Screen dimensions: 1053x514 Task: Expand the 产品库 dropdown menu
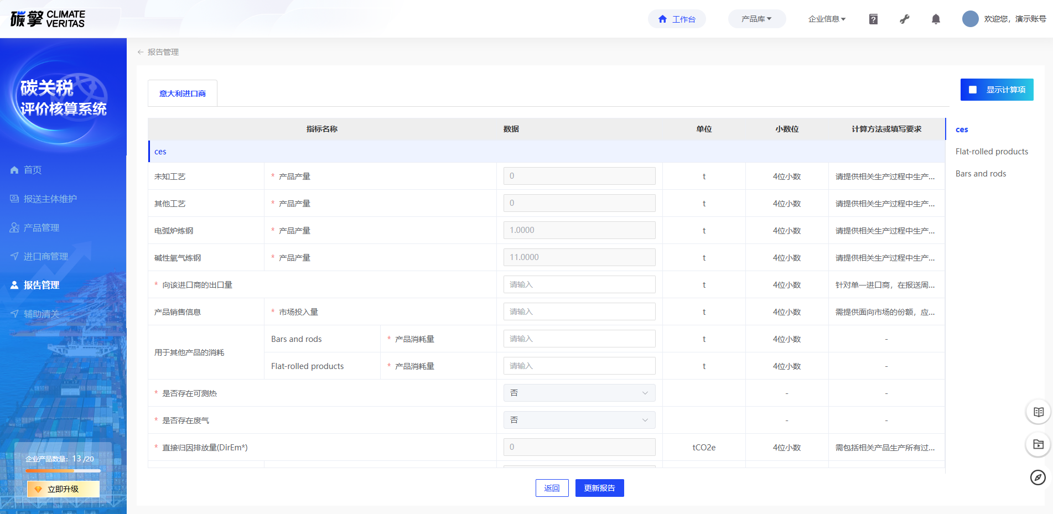click(756, 19)
